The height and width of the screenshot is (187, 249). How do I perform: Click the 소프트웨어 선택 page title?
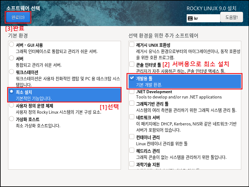pyautogui.click(x=23, y=8)
